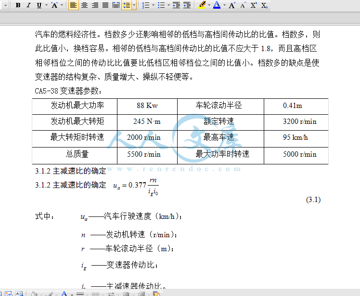Open numbering style dropdown arrow
This screenshot has height=296, width=360.
153,5
